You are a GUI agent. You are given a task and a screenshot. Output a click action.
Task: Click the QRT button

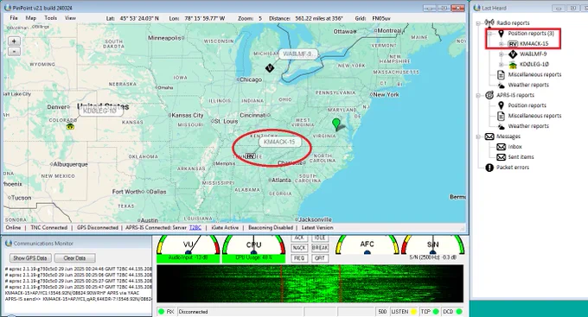[320, 258]
